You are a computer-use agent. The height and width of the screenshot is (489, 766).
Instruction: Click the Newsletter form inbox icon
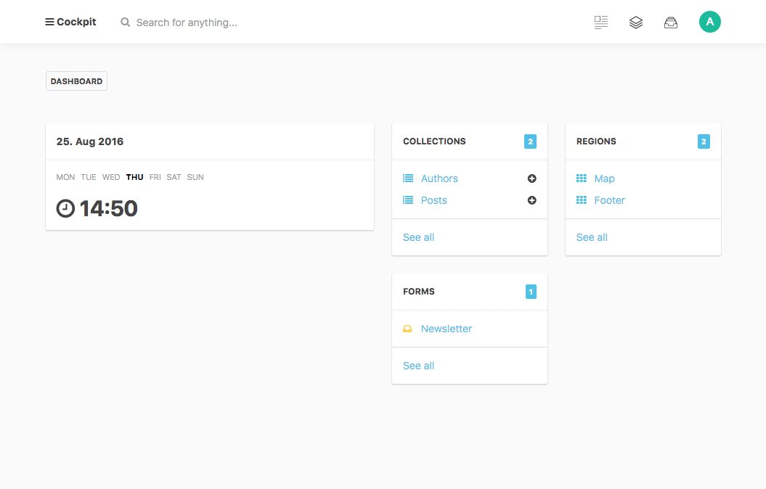pyautogui.click(x=407, y=329)
